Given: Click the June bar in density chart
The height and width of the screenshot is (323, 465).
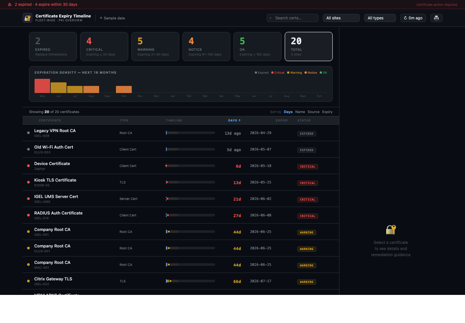Looking at the screenshot, I should (x=58, y=88).
